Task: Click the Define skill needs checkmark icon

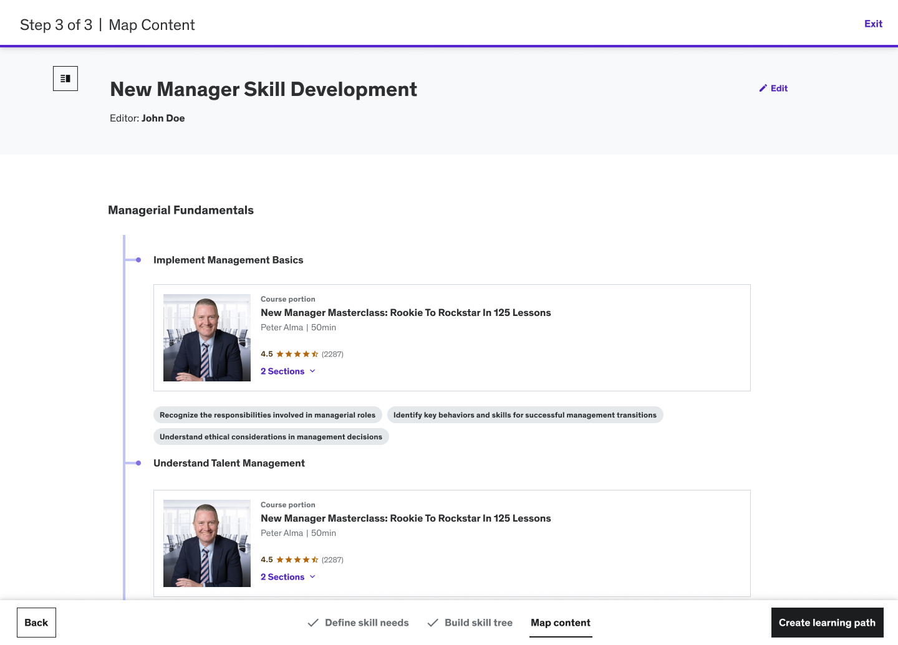Action: (x=313, y=623)
